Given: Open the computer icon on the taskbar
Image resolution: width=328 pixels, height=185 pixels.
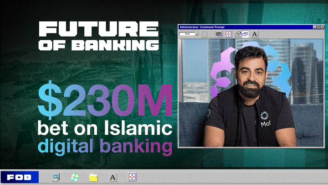Looking at the screenshot, I should click(56, 177).
